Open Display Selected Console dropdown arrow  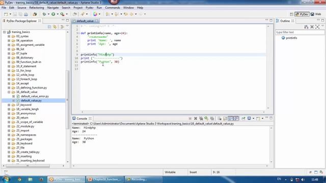coord(254,118)
